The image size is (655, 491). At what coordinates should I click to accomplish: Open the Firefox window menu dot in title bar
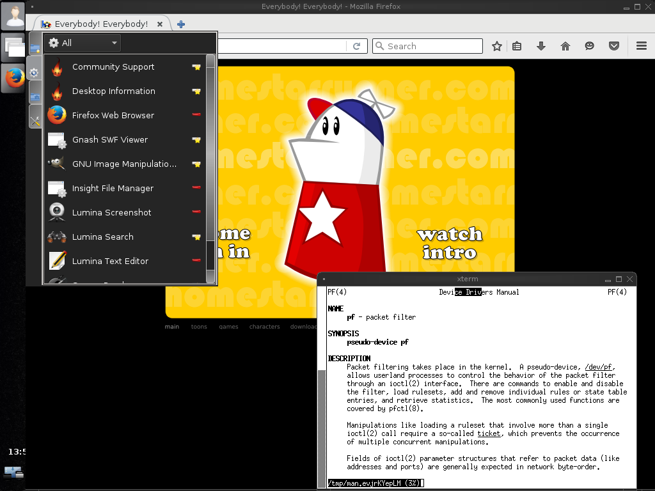[32, 6]
